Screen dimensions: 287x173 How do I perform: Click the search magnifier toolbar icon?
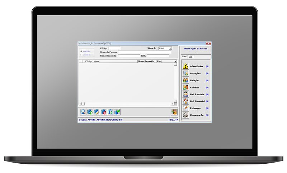pyautogui.click(x=83, y=112)
